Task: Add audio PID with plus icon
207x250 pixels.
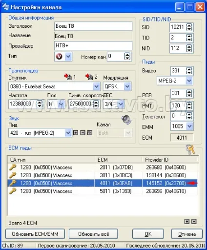Action: coord(76,133)
